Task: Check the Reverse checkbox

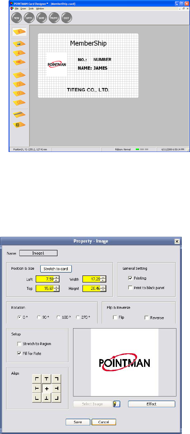Action: tap(147, 318)
